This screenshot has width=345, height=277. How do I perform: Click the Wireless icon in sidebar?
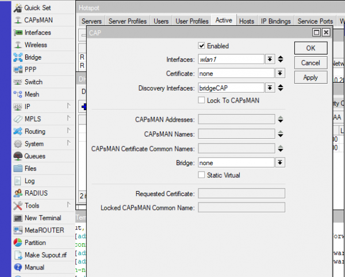click(17, 45)
